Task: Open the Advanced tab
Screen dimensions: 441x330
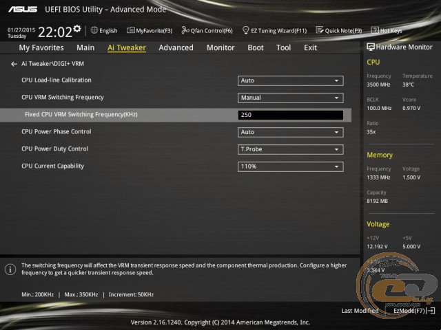Action: pyautogui.click(x=176, y=47)
